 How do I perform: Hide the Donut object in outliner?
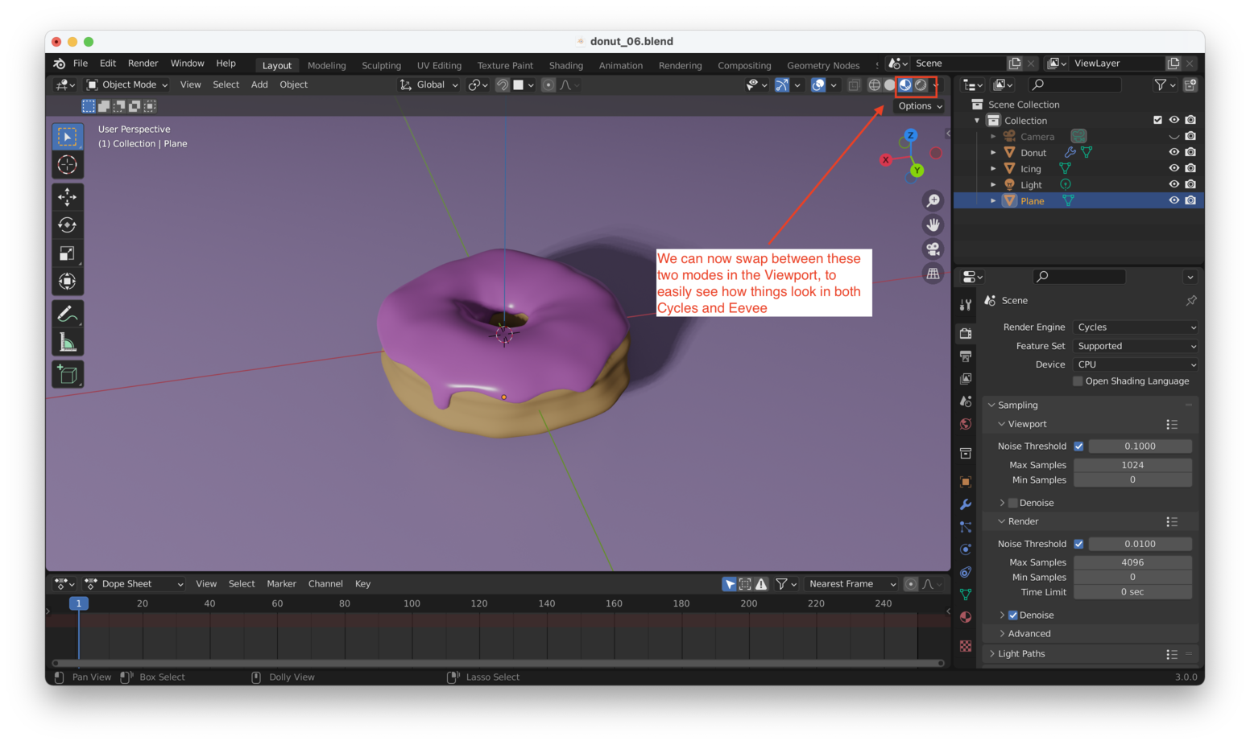(1173, 152)
